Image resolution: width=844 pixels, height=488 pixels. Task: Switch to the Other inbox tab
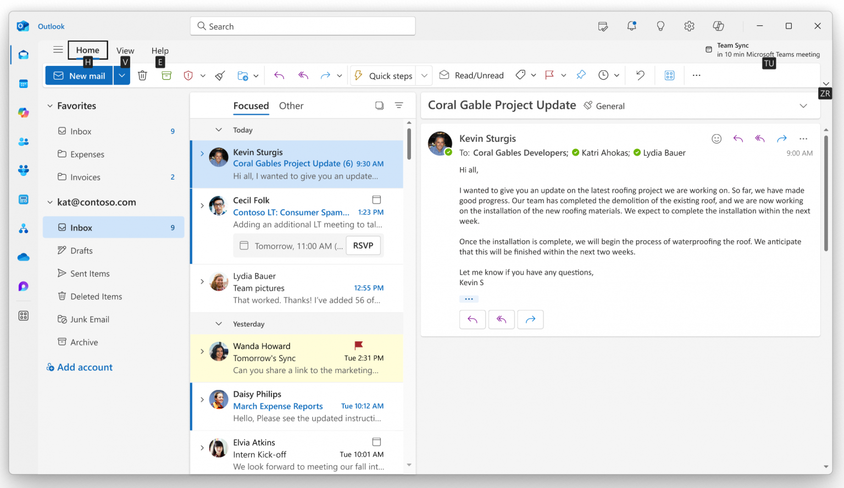pyautogui.click(x=291, y=106)
